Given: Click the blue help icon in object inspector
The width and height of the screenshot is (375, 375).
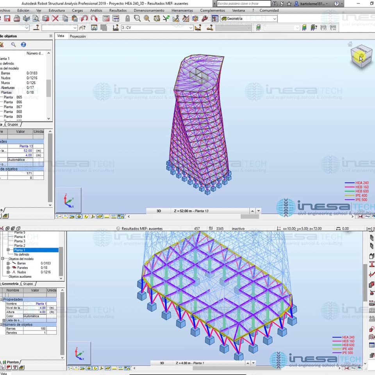Looking at the screenshot, I should [23, 45].
